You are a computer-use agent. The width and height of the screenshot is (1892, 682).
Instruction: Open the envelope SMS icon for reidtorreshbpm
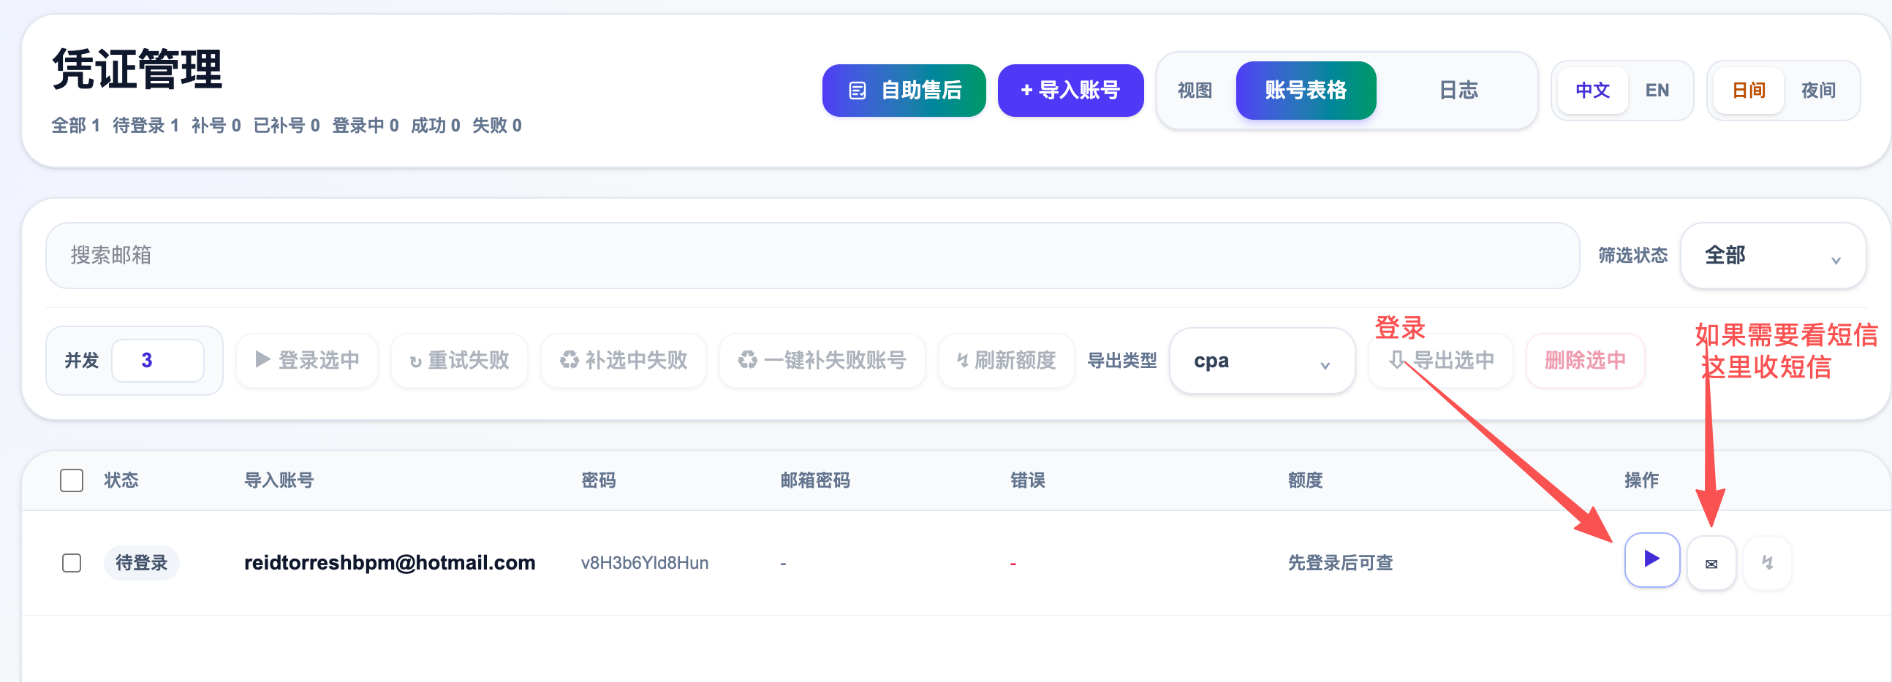pyautogui.click(x=1711, y=563)
